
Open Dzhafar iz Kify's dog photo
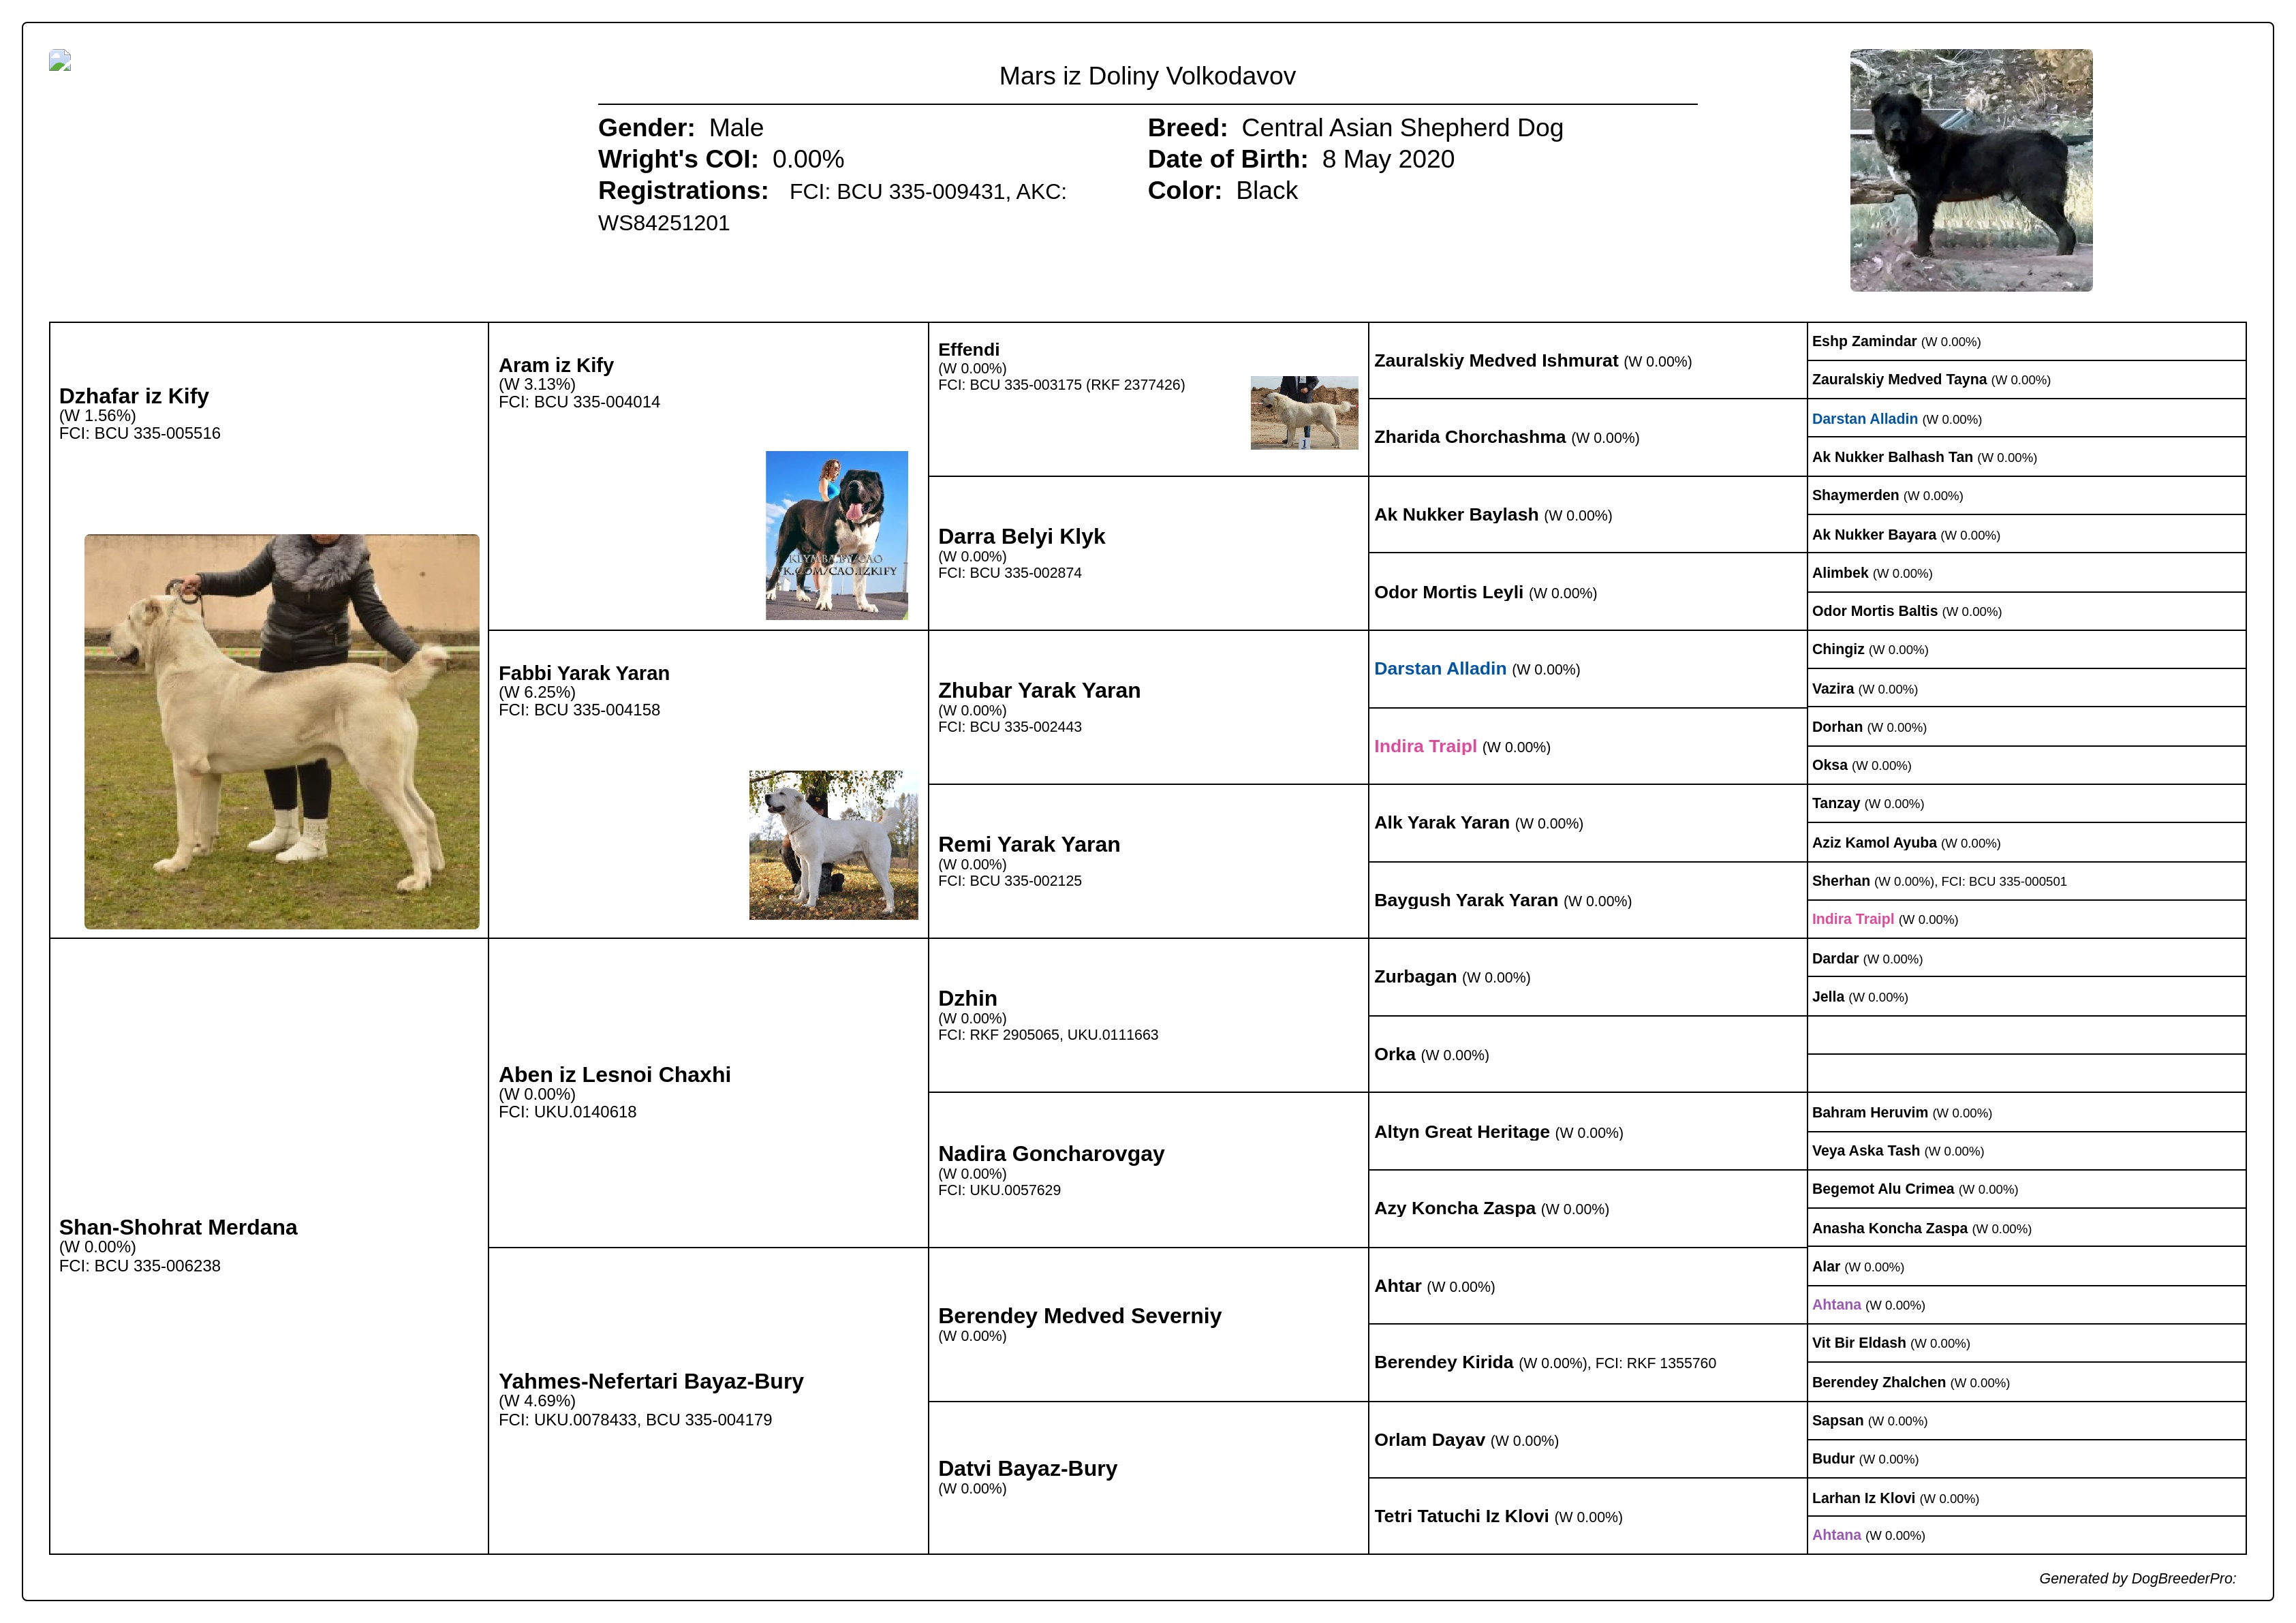[281, 731]
